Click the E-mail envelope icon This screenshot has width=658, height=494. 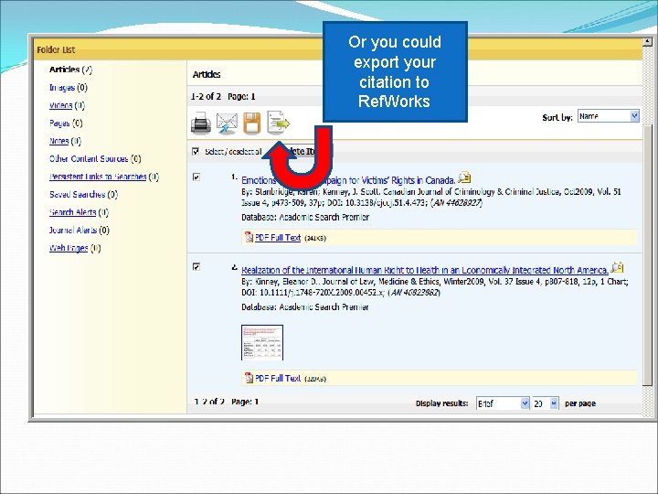coord(227,123)
